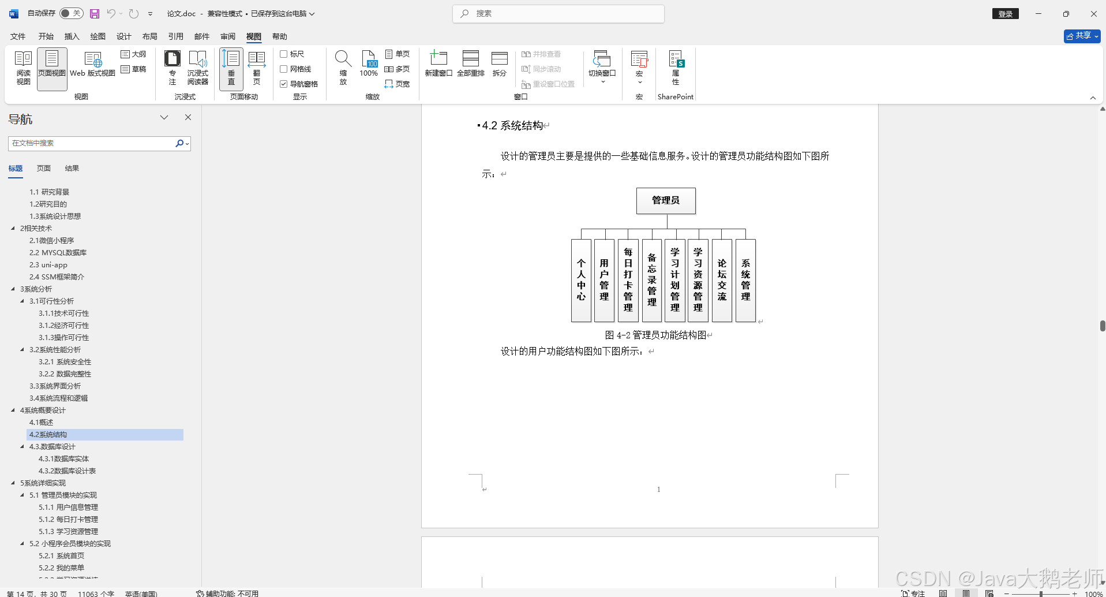Select Print Layout view (页面视图)
Screen dimensions: 1106x597
pos(52,68)
